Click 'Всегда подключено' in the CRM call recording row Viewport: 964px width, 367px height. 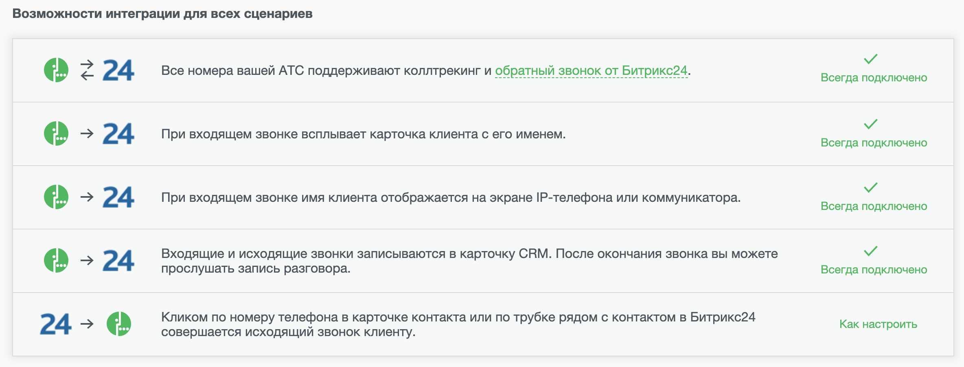[874, 270]
